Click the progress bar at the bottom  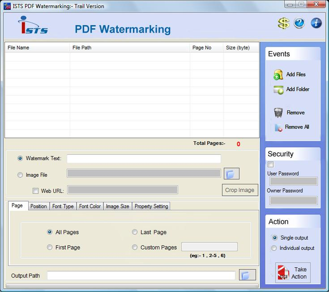[x=132, y=286]
